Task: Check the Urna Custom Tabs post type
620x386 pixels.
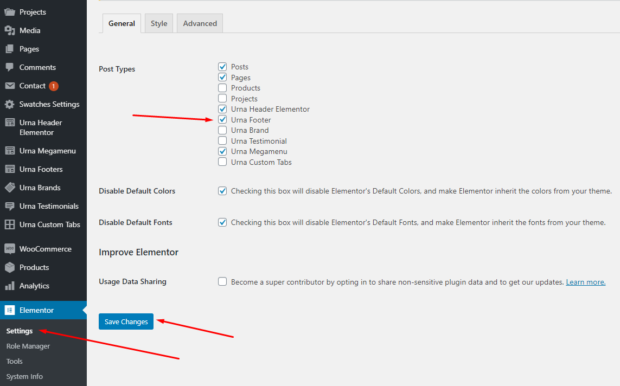Action: (222, 162)
